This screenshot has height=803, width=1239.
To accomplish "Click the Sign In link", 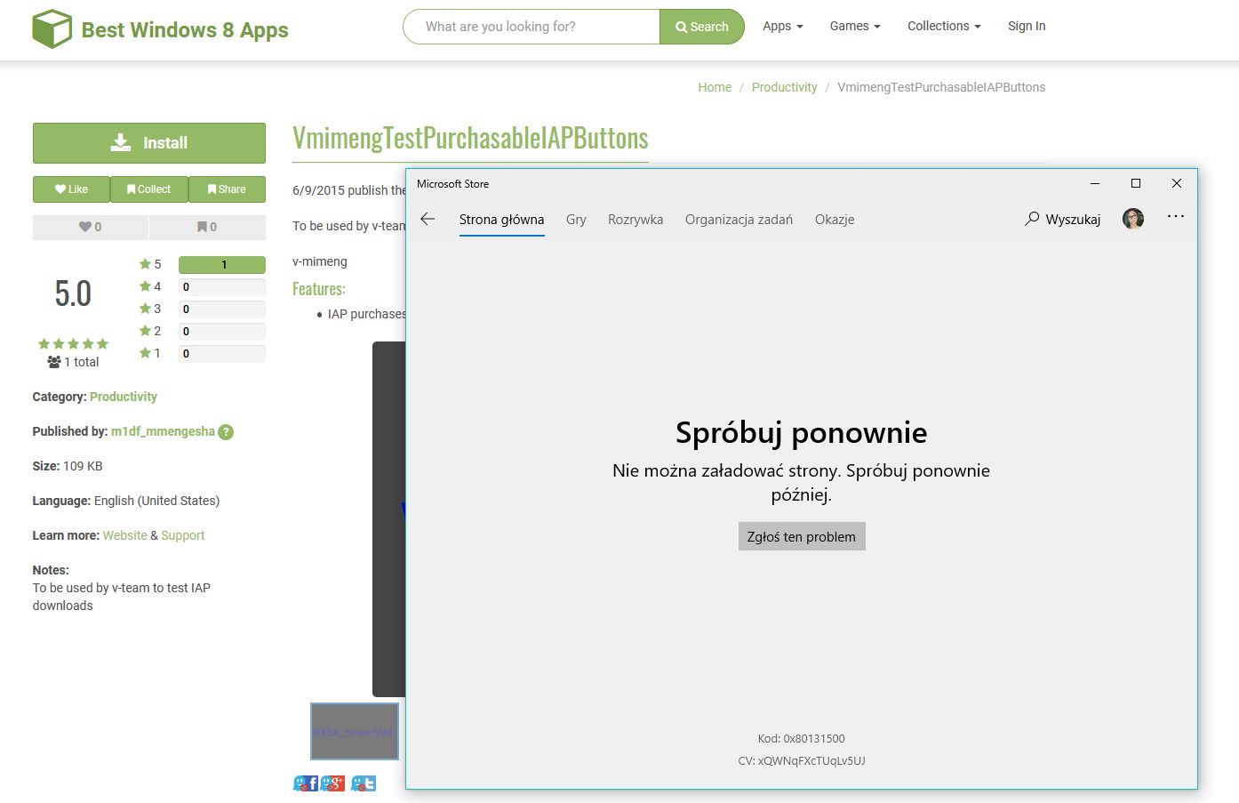I will pyautogui.click(x=1027, y=27).
